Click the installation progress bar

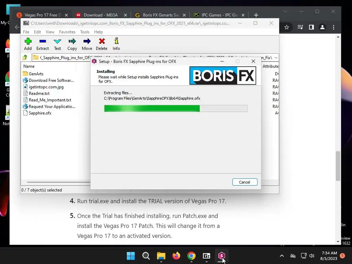pyautogui.click(x=176, y=108)
